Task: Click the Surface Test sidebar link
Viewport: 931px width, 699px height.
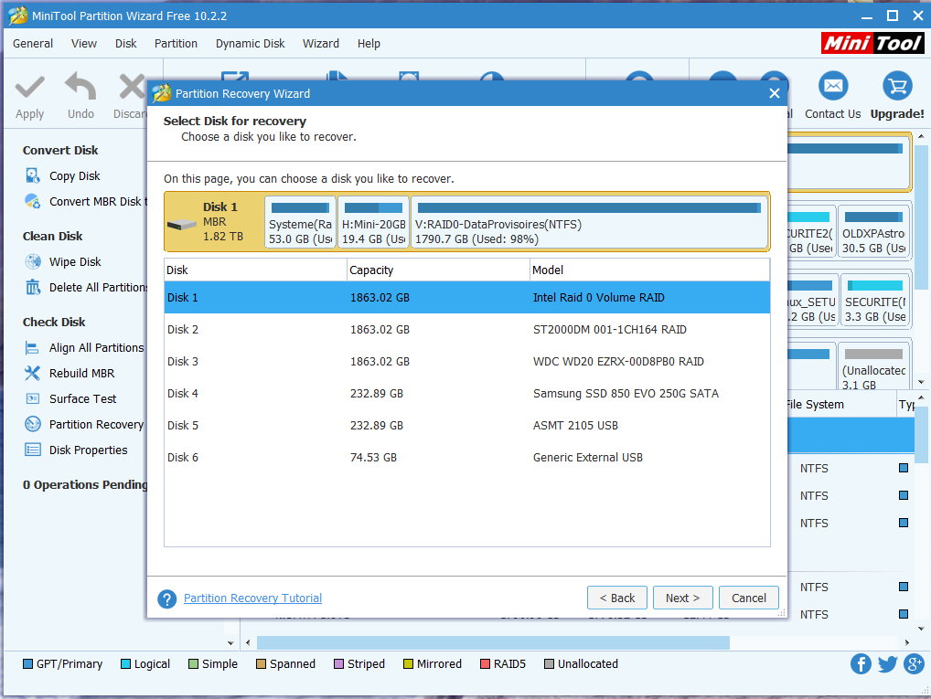Action: pyautogui.click(x=83, y=398)
